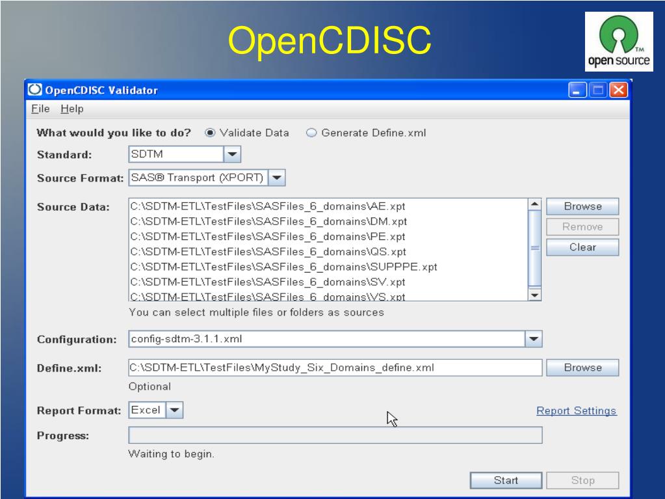Click the Define.xml path input field
665x499 pixels.
tap(335, 368)
